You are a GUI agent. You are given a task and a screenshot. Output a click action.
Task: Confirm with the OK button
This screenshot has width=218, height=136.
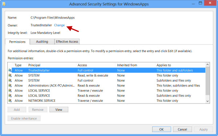(161, 129)
